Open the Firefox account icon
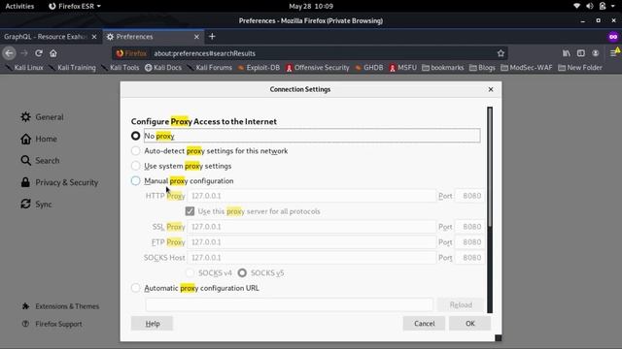The width and height of the screenshot is (622, 349). pyautogui.click(x=596, y=53)
